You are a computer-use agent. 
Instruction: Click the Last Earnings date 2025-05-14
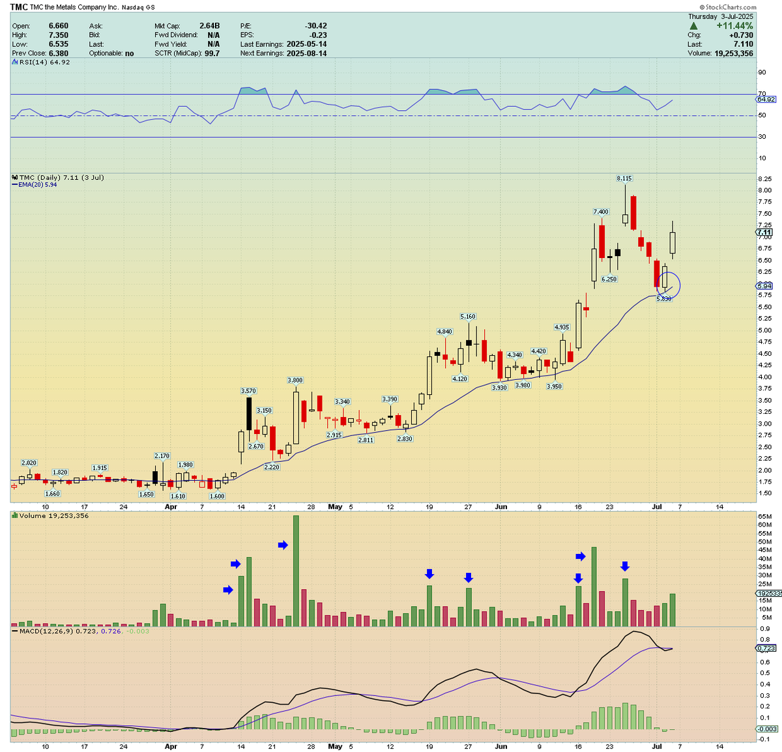click(x=307, y=44)
